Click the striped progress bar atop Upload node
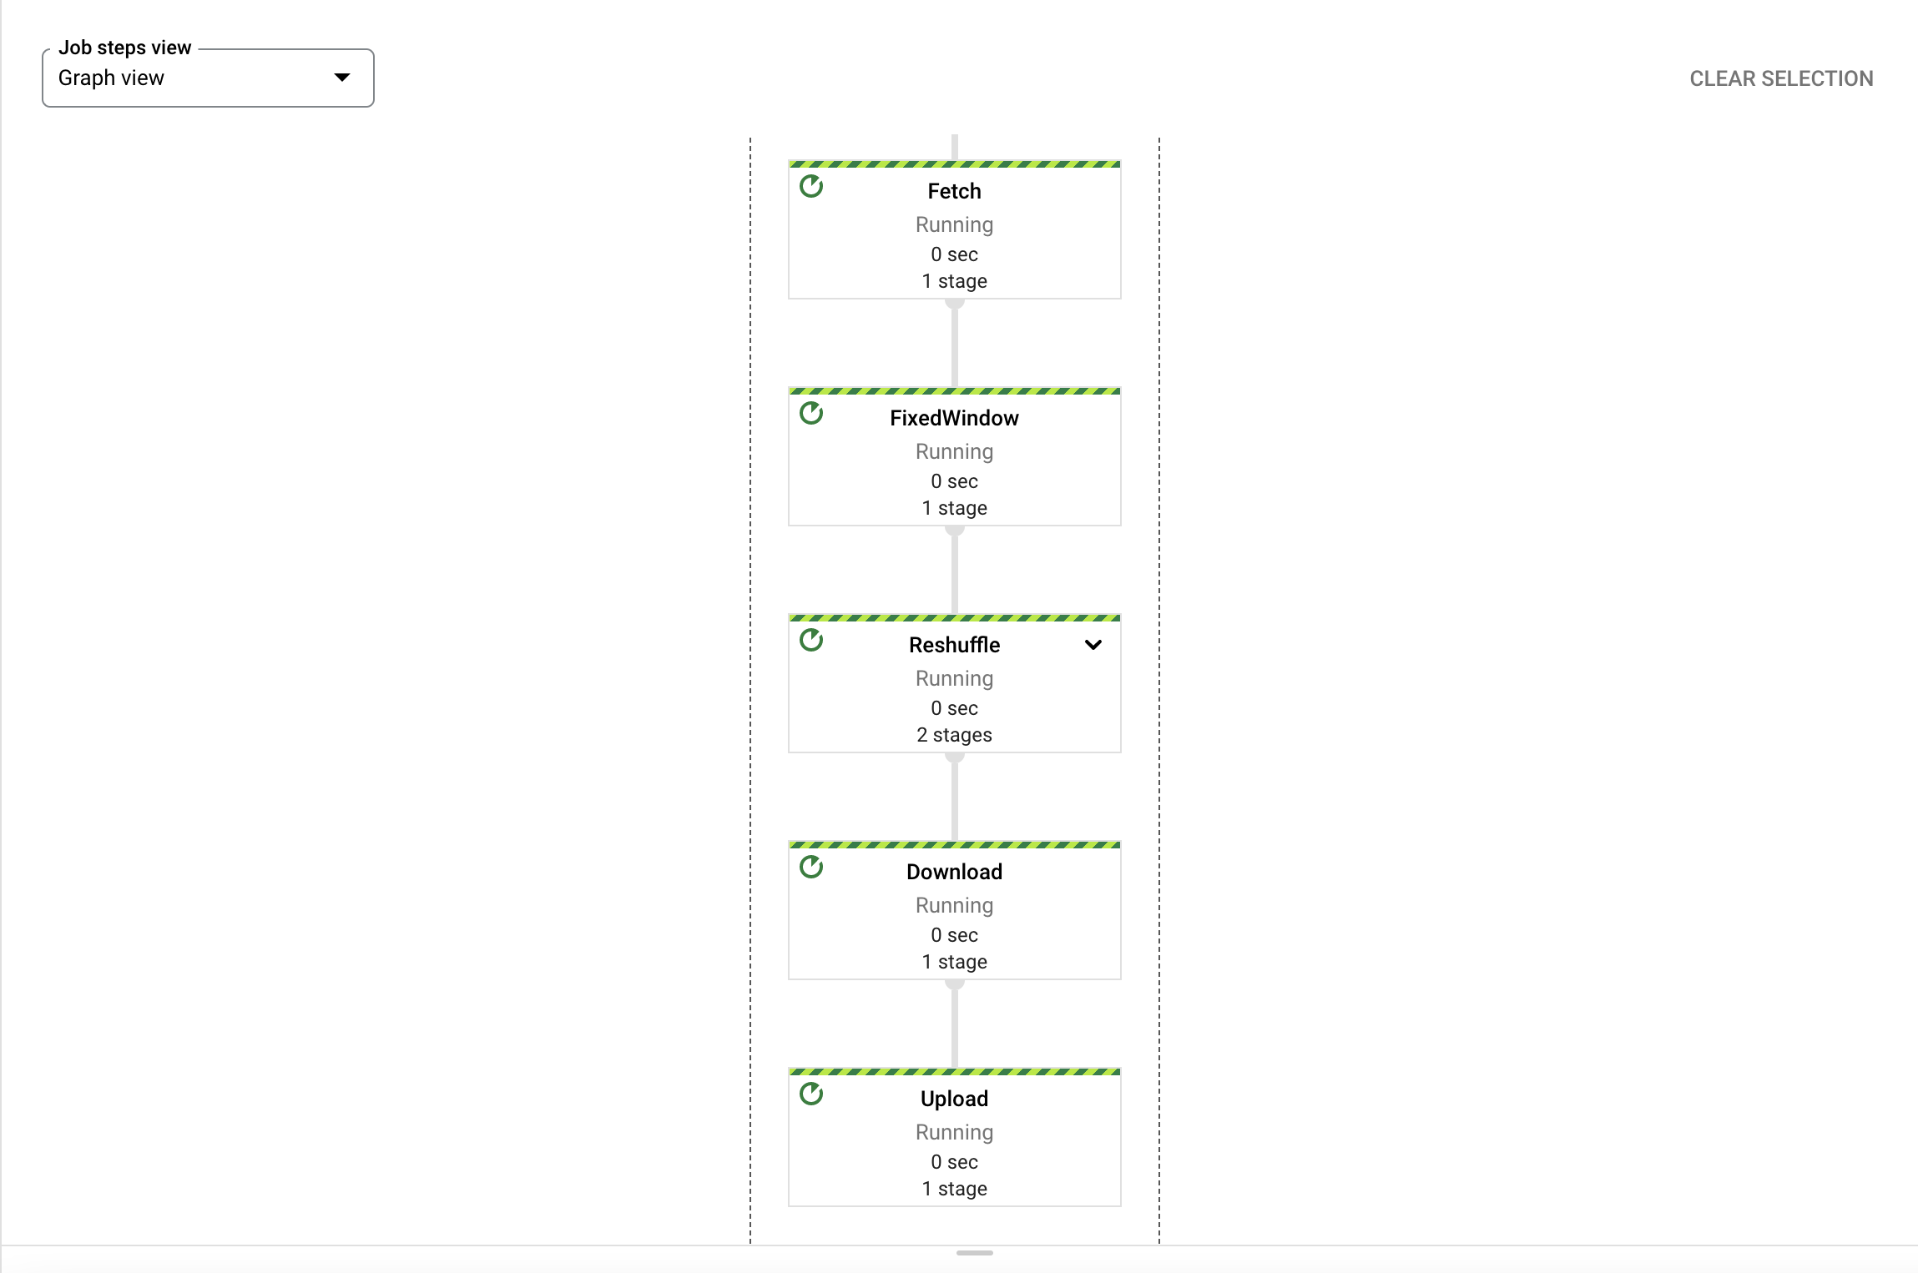 tap(954, 1071)
